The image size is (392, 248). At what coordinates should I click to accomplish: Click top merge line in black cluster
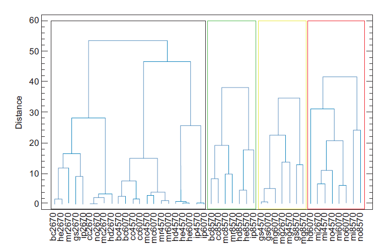coord(128,41)
